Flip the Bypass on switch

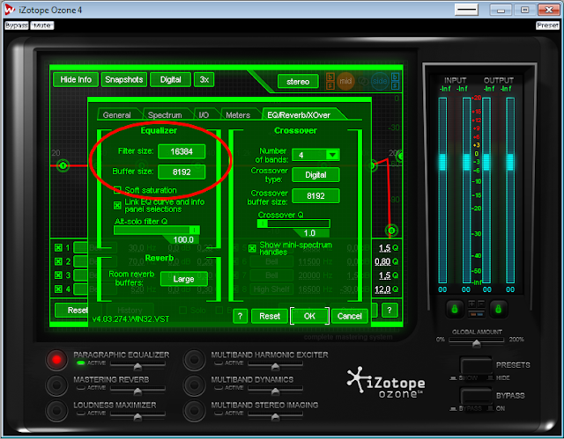click(x=476, y=397)
